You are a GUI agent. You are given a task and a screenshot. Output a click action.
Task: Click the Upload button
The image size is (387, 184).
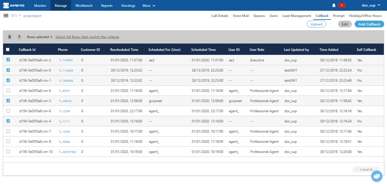coord(316,24)
